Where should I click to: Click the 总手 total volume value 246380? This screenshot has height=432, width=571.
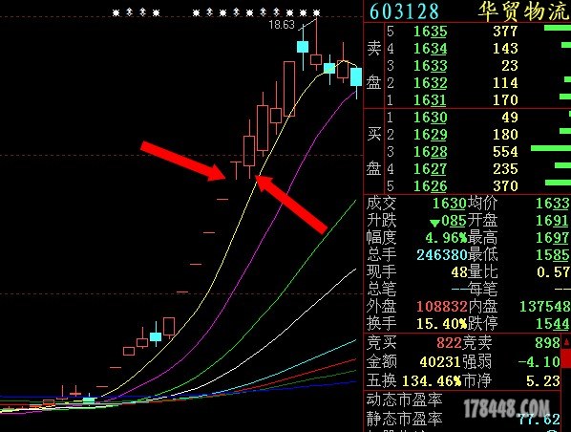(x=442, y=254)
